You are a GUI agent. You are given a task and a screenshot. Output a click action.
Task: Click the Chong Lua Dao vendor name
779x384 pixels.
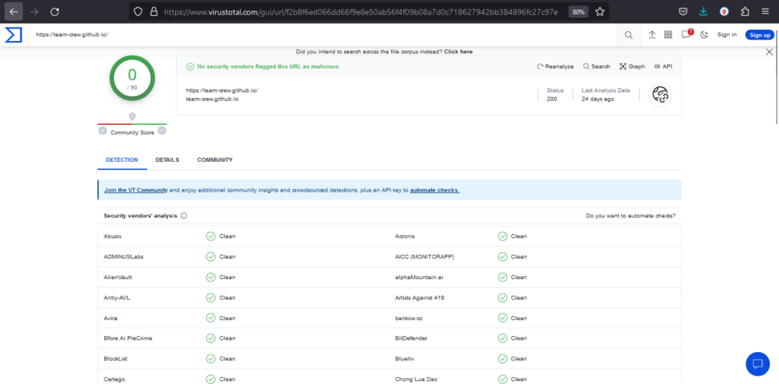[x=416, y=379]
